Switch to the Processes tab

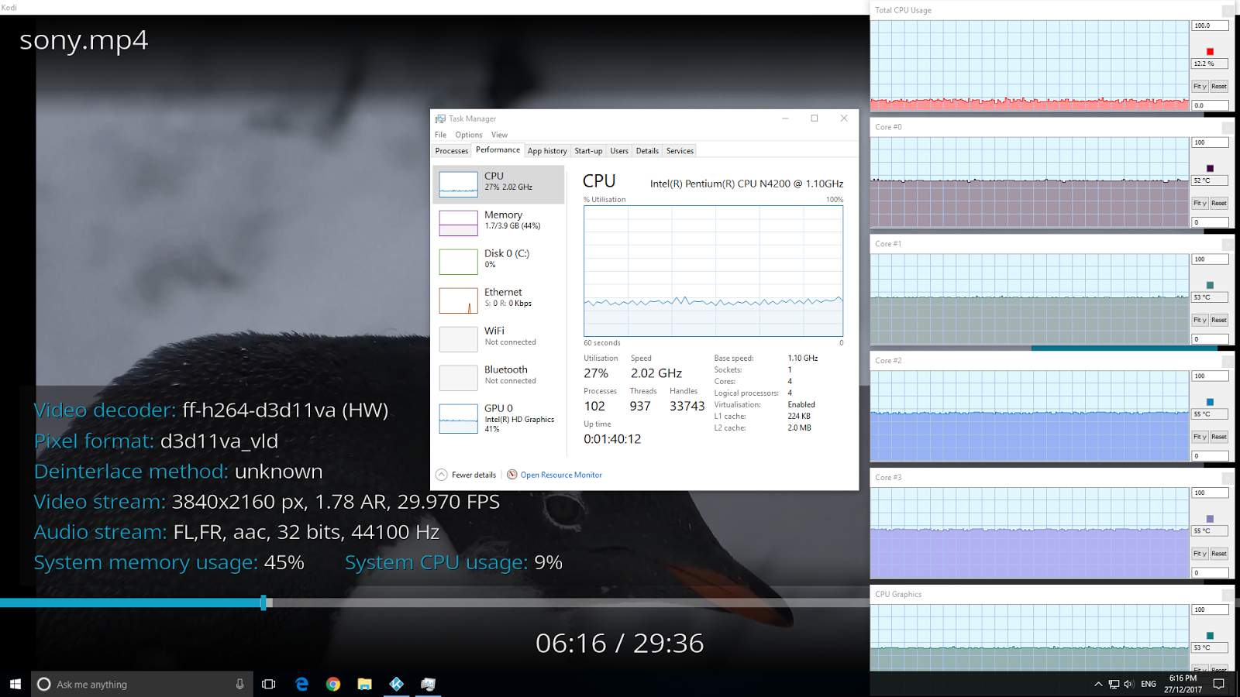(x=452, y=151)
